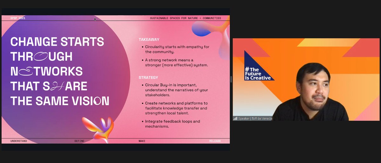This screenshot has height=163, width=381.
Task: Click the 'Speaker | Toff de Venecia' name label
Action: point(255,119)
